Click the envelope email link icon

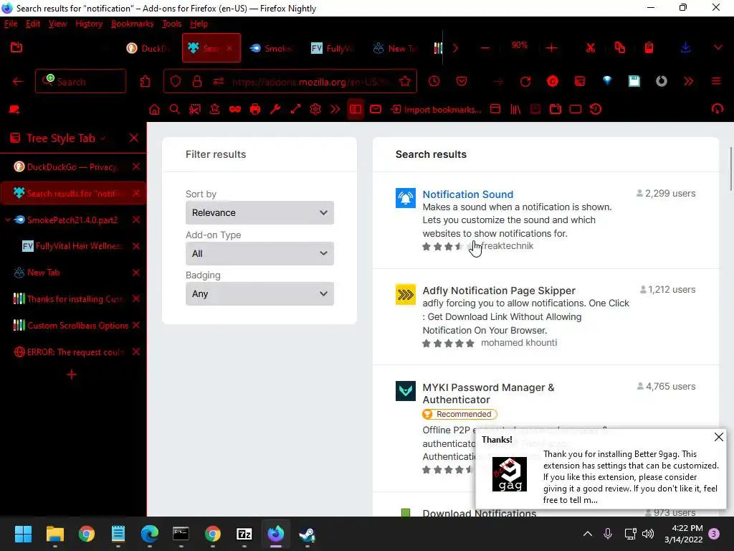376,110
